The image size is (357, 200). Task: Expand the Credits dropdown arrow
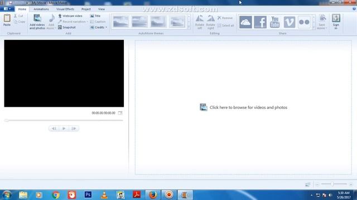(107, 27)
